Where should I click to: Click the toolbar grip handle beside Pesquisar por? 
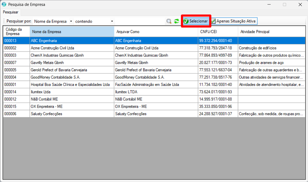point(4,21)
